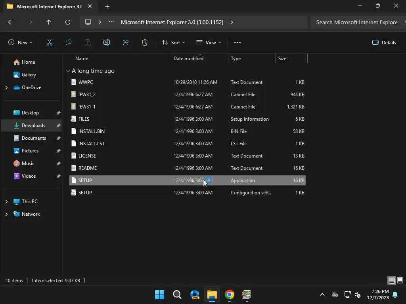Open the Sort dropdown
This screenshot has height=304, width=406.
(173, 43)
